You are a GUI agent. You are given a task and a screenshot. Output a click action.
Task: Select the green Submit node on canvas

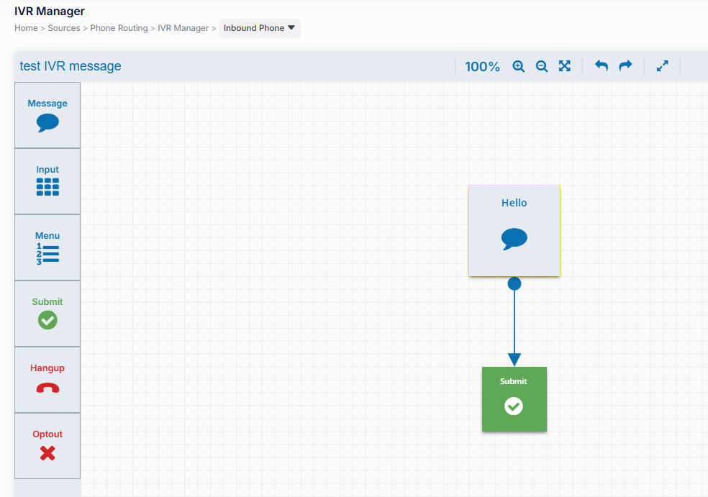(x=514, y=399)
